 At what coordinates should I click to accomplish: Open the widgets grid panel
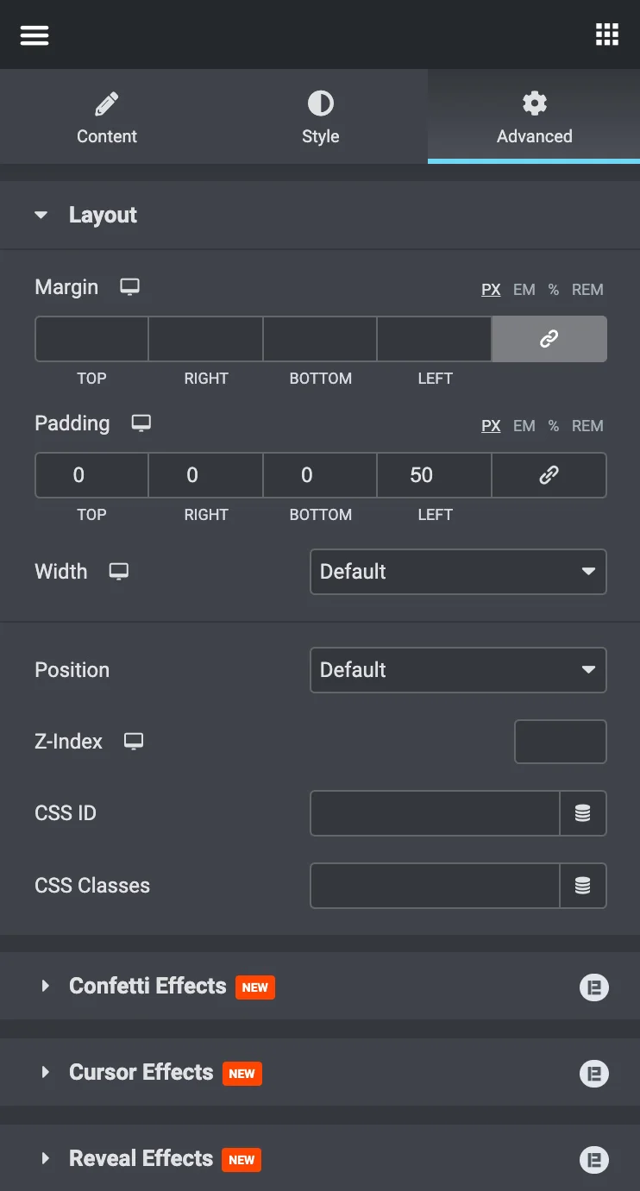point(607,34)
